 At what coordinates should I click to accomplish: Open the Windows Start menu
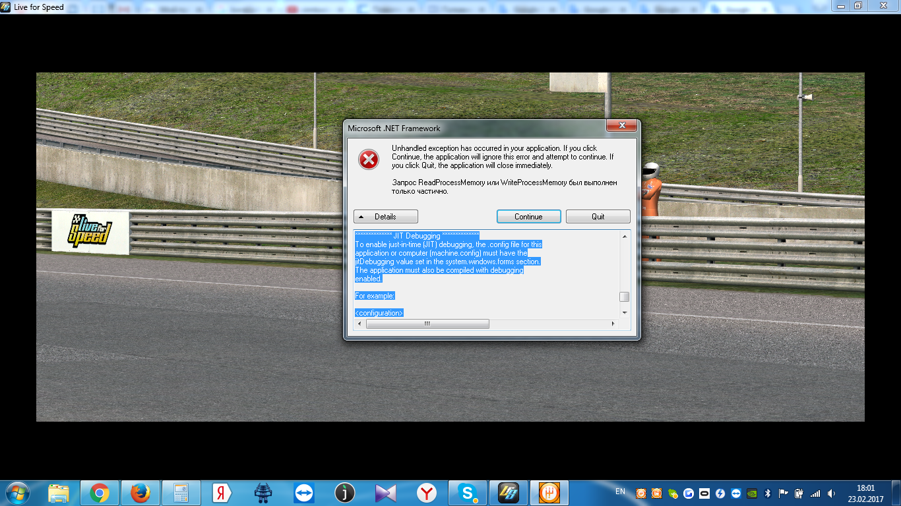(16, 493)
